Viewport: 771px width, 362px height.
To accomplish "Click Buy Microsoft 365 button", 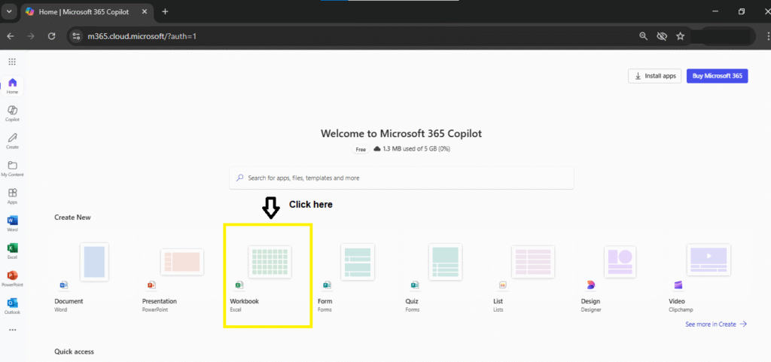I will click(717, 76).
